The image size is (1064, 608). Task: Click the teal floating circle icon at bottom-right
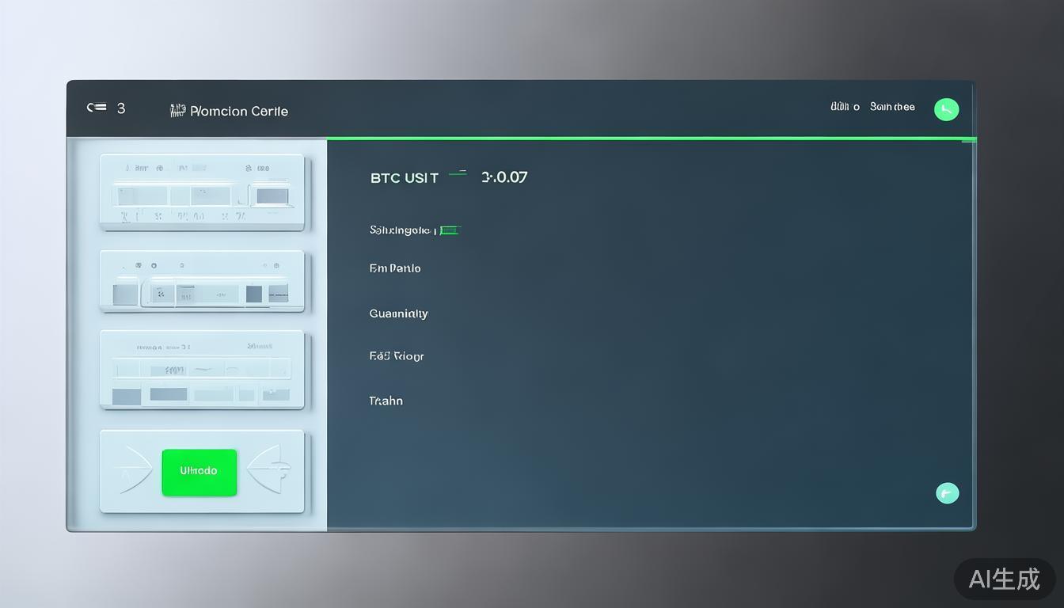[947, 493]
